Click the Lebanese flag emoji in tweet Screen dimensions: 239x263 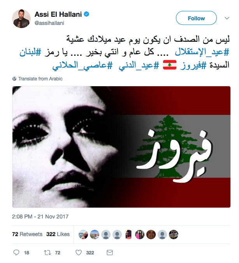(x=170, y=65)
